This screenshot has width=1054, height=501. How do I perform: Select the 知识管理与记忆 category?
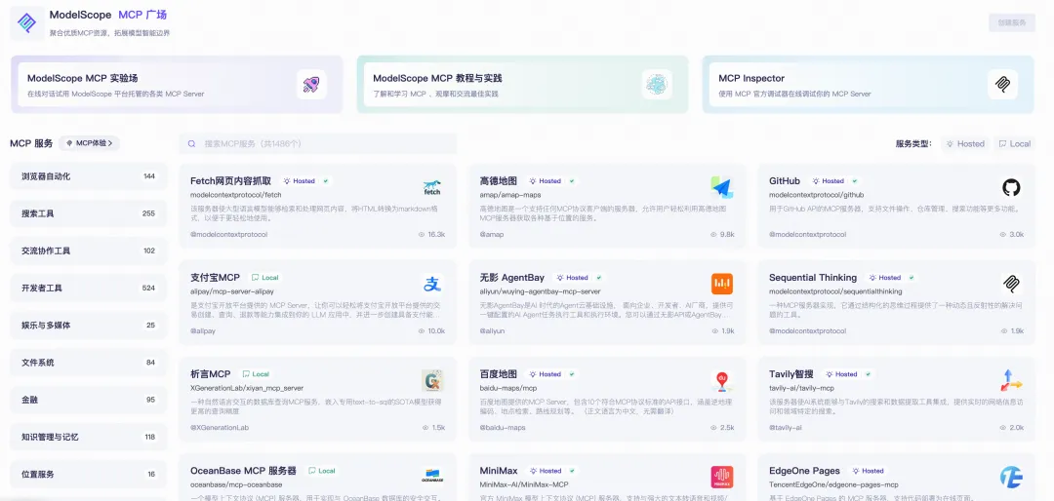(x=89, y=437)
